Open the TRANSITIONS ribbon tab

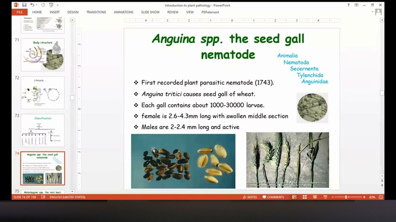point(96,12)
